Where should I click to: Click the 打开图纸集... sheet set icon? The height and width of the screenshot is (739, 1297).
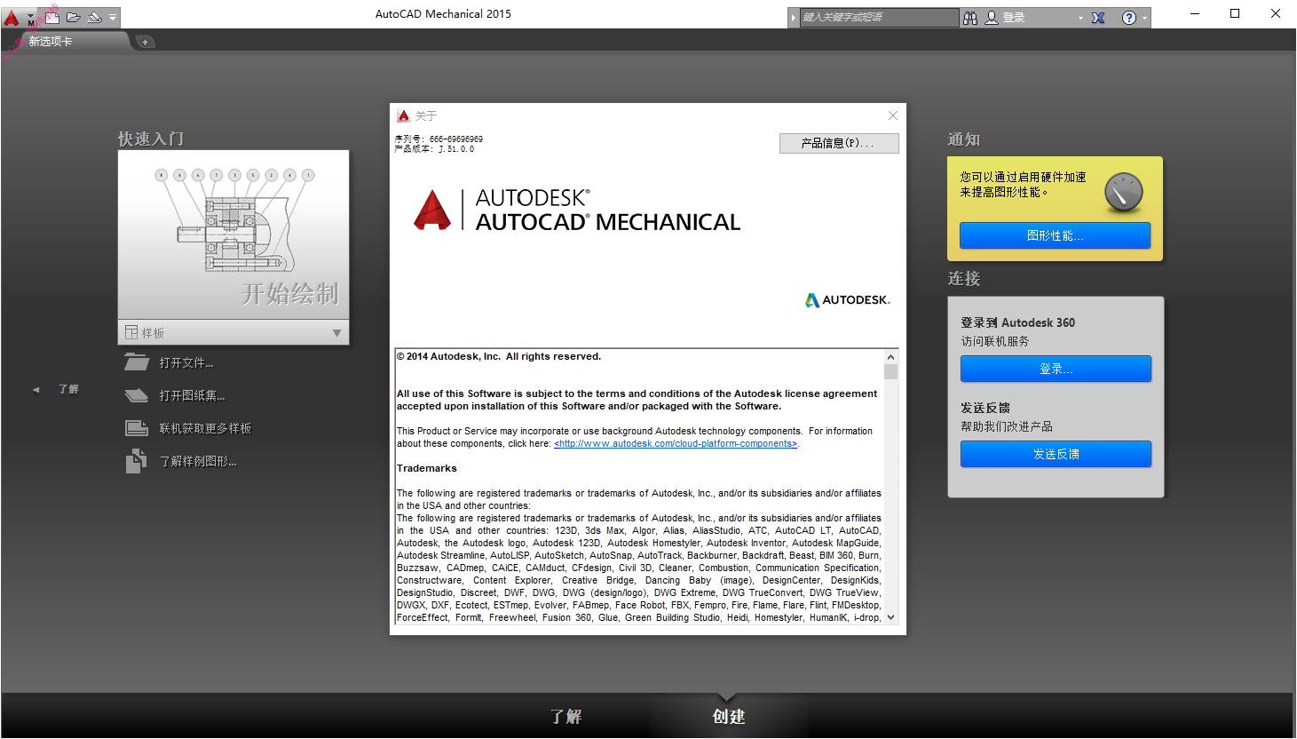coord(136,395)
